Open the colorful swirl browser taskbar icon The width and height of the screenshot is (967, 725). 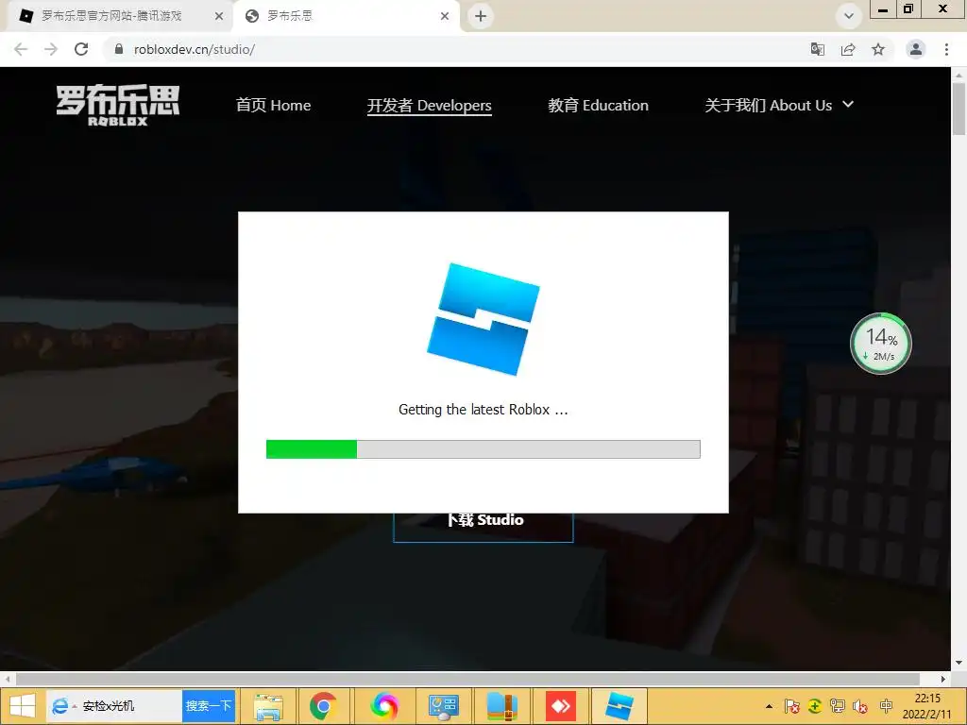[384, 706]
